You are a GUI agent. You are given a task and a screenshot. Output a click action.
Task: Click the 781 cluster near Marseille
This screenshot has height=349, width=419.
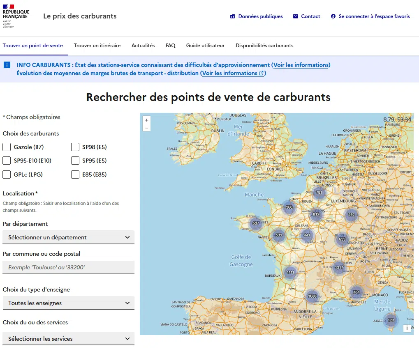pyautogui.click(x=356, y=292)
